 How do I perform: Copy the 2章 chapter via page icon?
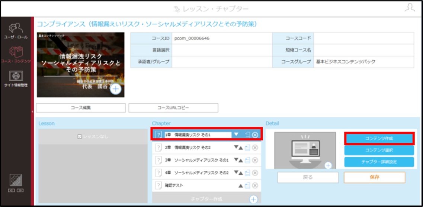click(248, 148)
